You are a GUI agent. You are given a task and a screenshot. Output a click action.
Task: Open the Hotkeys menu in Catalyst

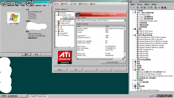(65, 4)
